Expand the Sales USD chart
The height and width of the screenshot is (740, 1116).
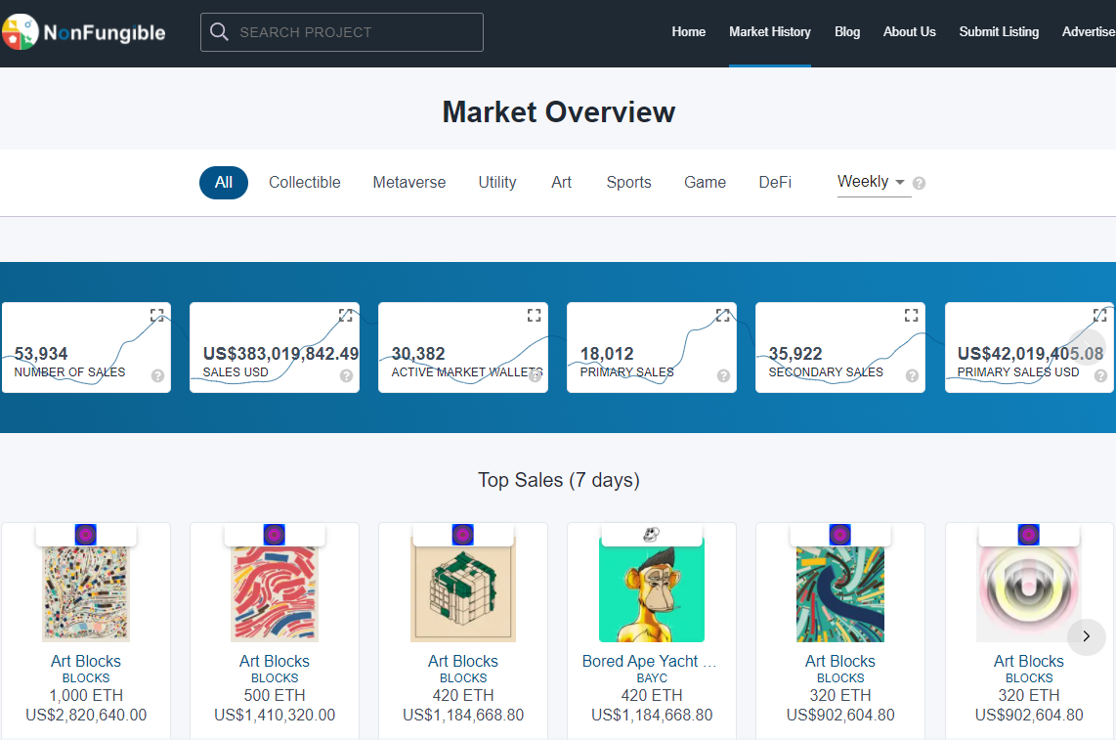point(345,315)
